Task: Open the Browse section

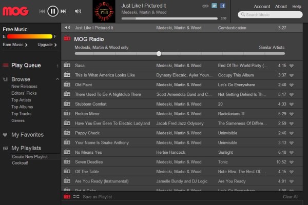Action: (21, 79)
